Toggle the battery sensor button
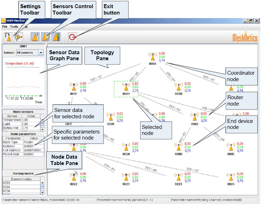261x204 pixels. pyautogui.click(x=56, y=37)
